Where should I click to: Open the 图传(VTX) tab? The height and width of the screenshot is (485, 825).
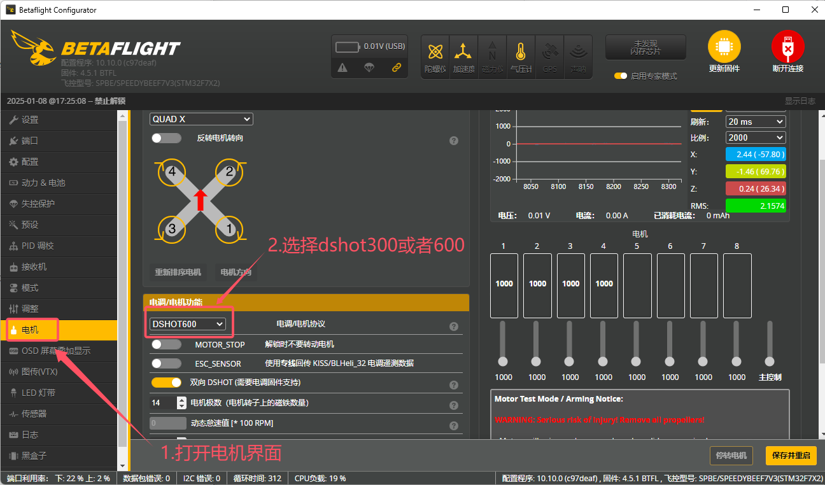point(59,372)
